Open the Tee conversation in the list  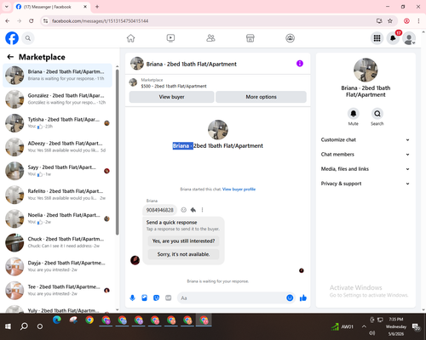pyautogui.click(x=58, y=291)
